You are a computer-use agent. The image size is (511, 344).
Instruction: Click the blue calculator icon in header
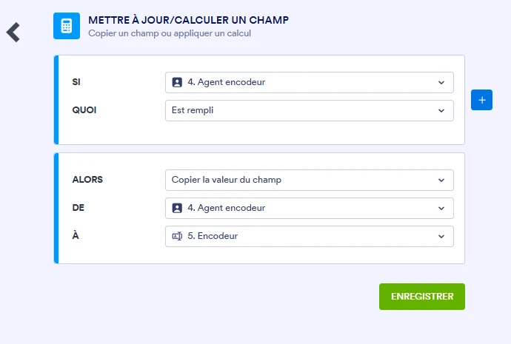point(67,25)
